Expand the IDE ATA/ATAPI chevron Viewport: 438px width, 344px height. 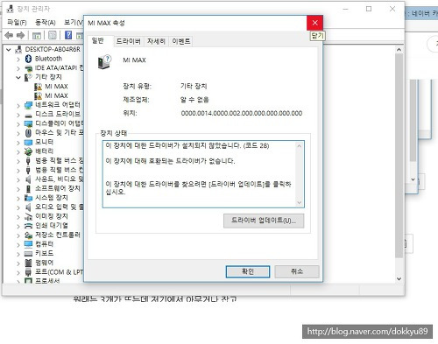point(18,68)
